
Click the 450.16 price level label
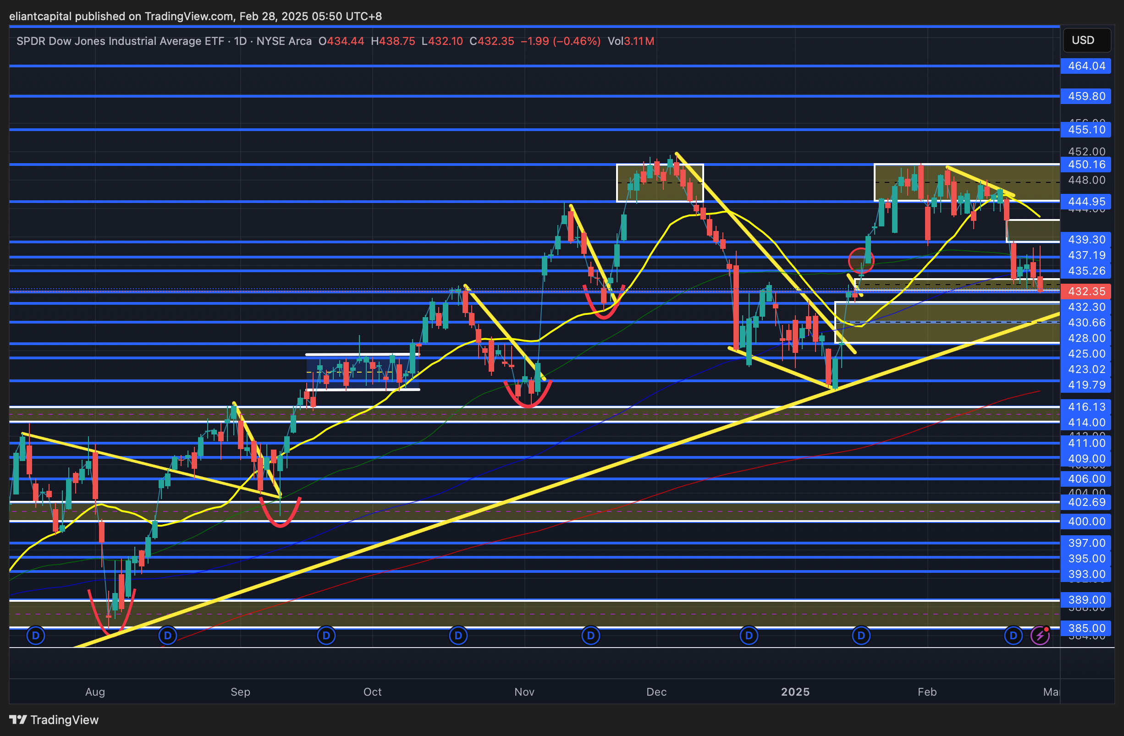pyautogui.click(x=1085, y=165)
